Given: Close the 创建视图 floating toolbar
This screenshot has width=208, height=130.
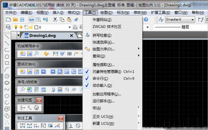Looking at the screenshot, I should (x=39, y=100).
